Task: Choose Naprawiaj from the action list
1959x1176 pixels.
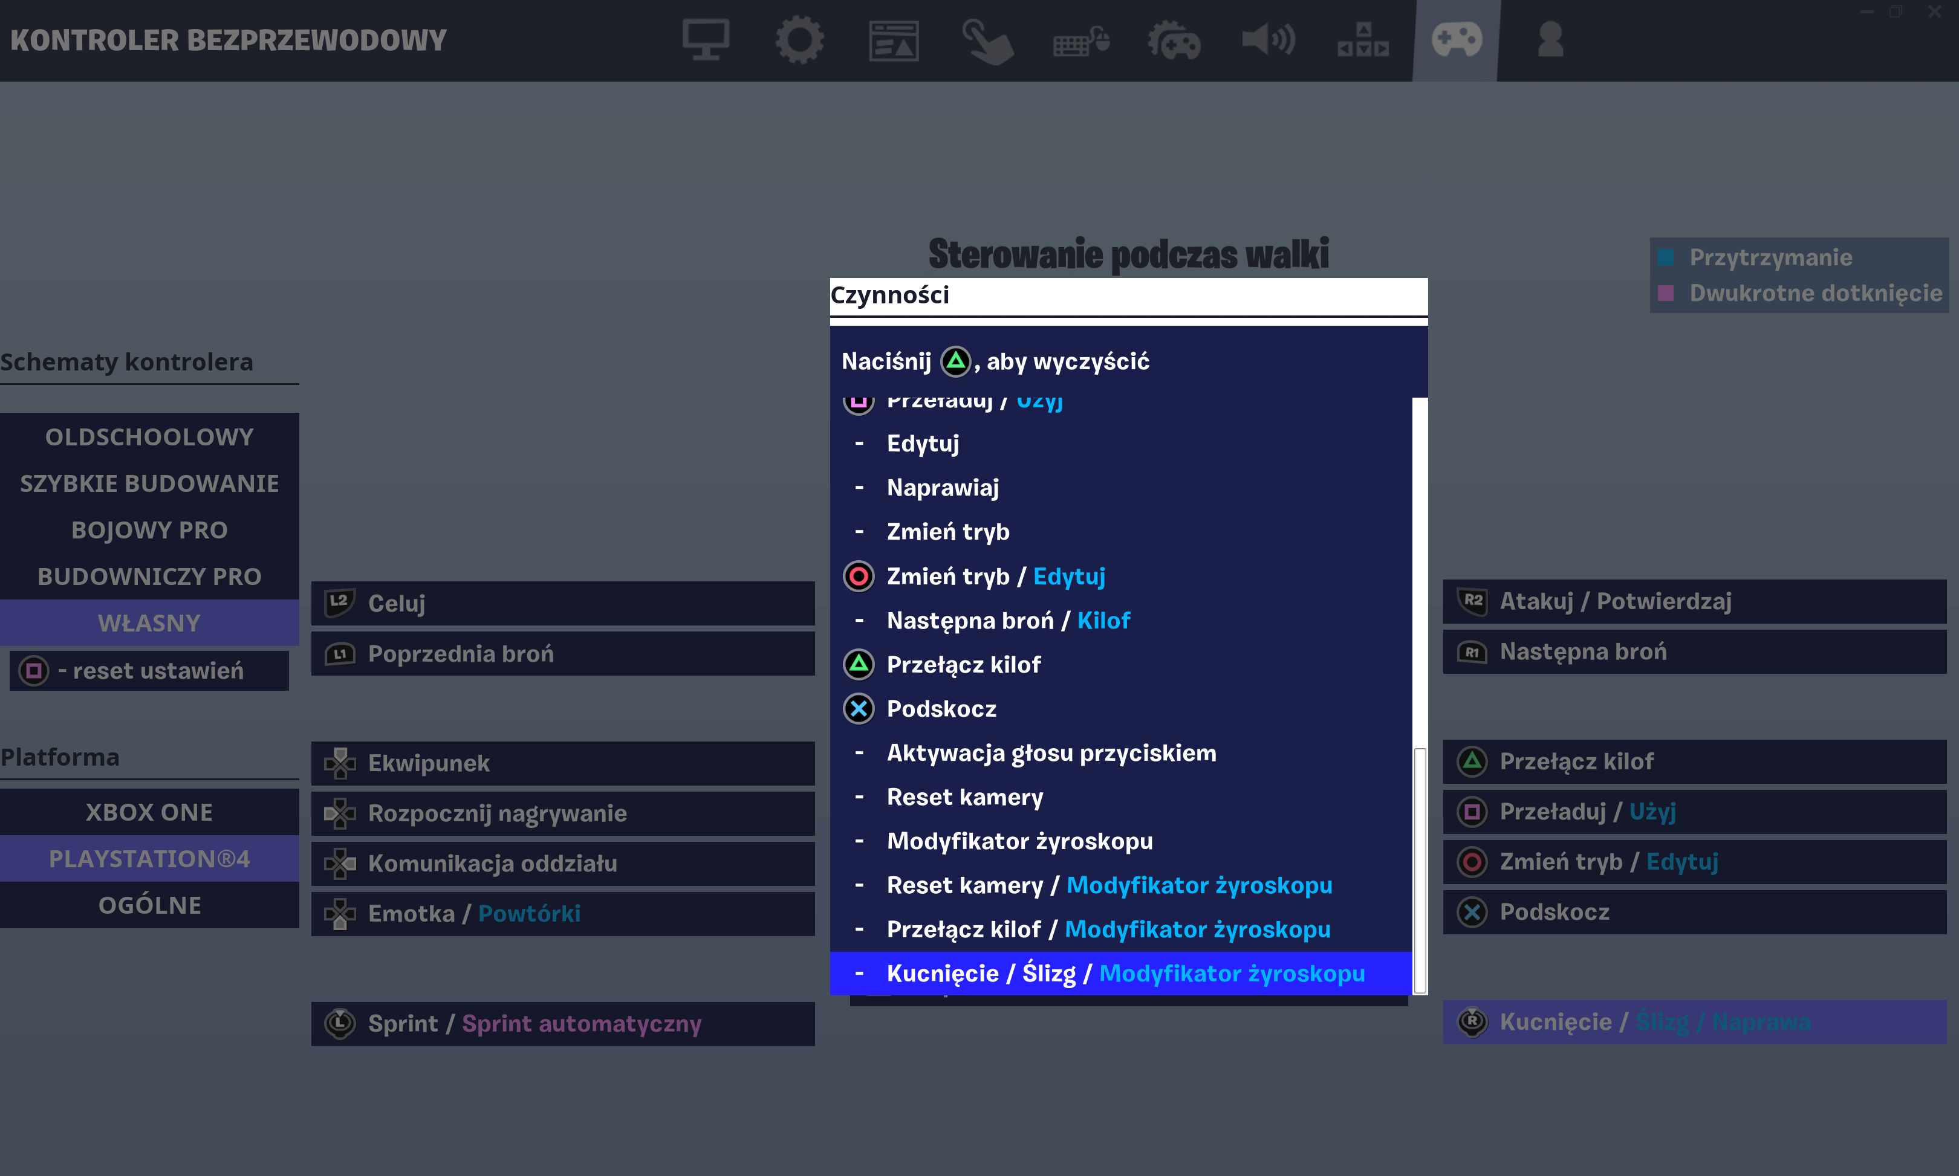Action: pos(1121,487)
